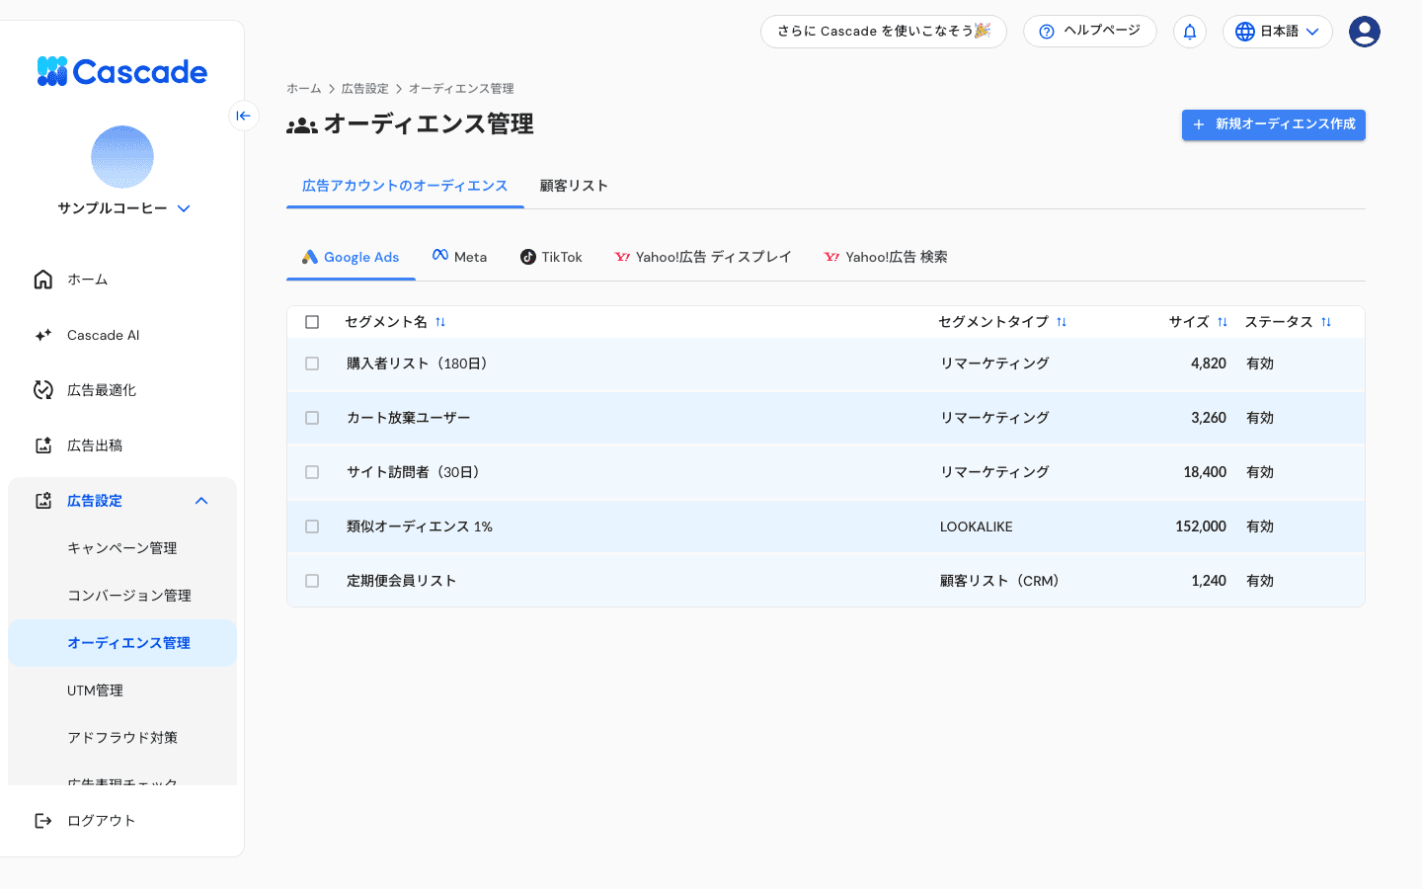The width and height of the screenshot is (1422, 889).
Task: Check the 購入者リスト（180日） row checkbox
Action: (x=312, y=364)
